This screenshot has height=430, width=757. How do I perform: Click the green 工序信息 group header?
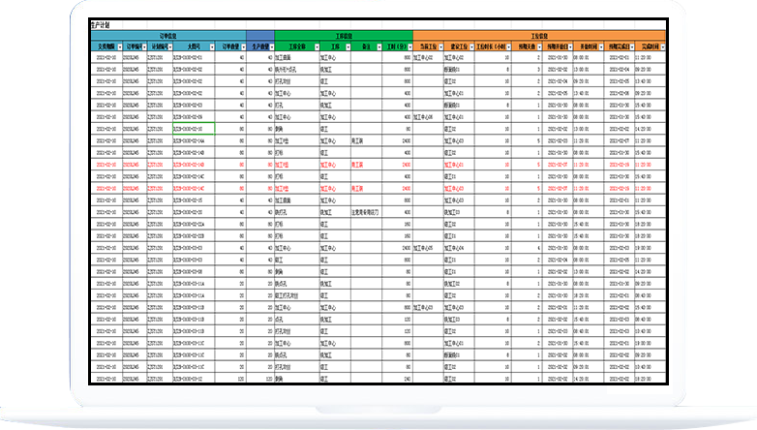[344, 36]
